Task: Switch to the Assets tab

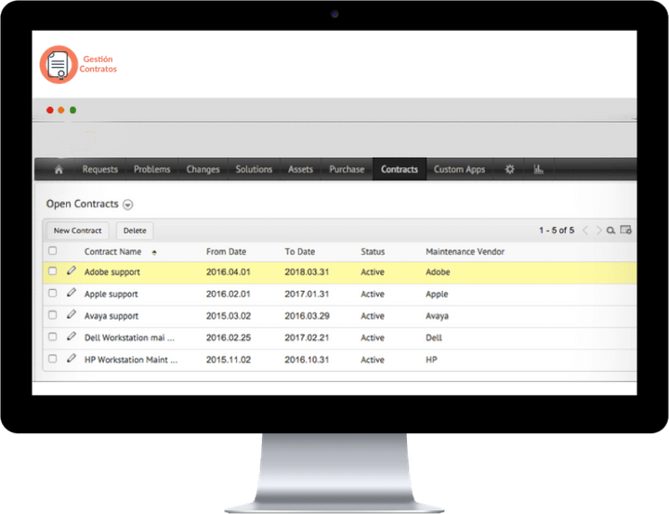Action: pos(300,169)
